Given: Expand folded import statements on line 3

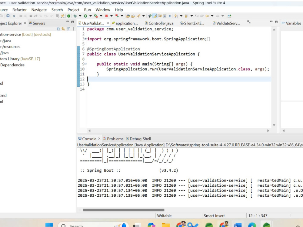Looking at the screenshot, I should [x=85, y=39].
